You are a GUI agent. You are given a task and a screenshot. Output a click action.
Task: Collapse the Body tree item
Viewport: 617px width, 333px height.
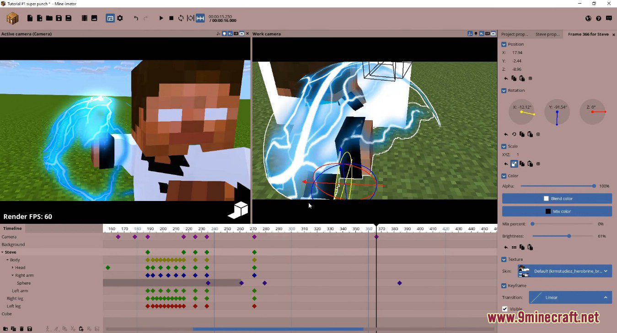(x=7, y=260)
